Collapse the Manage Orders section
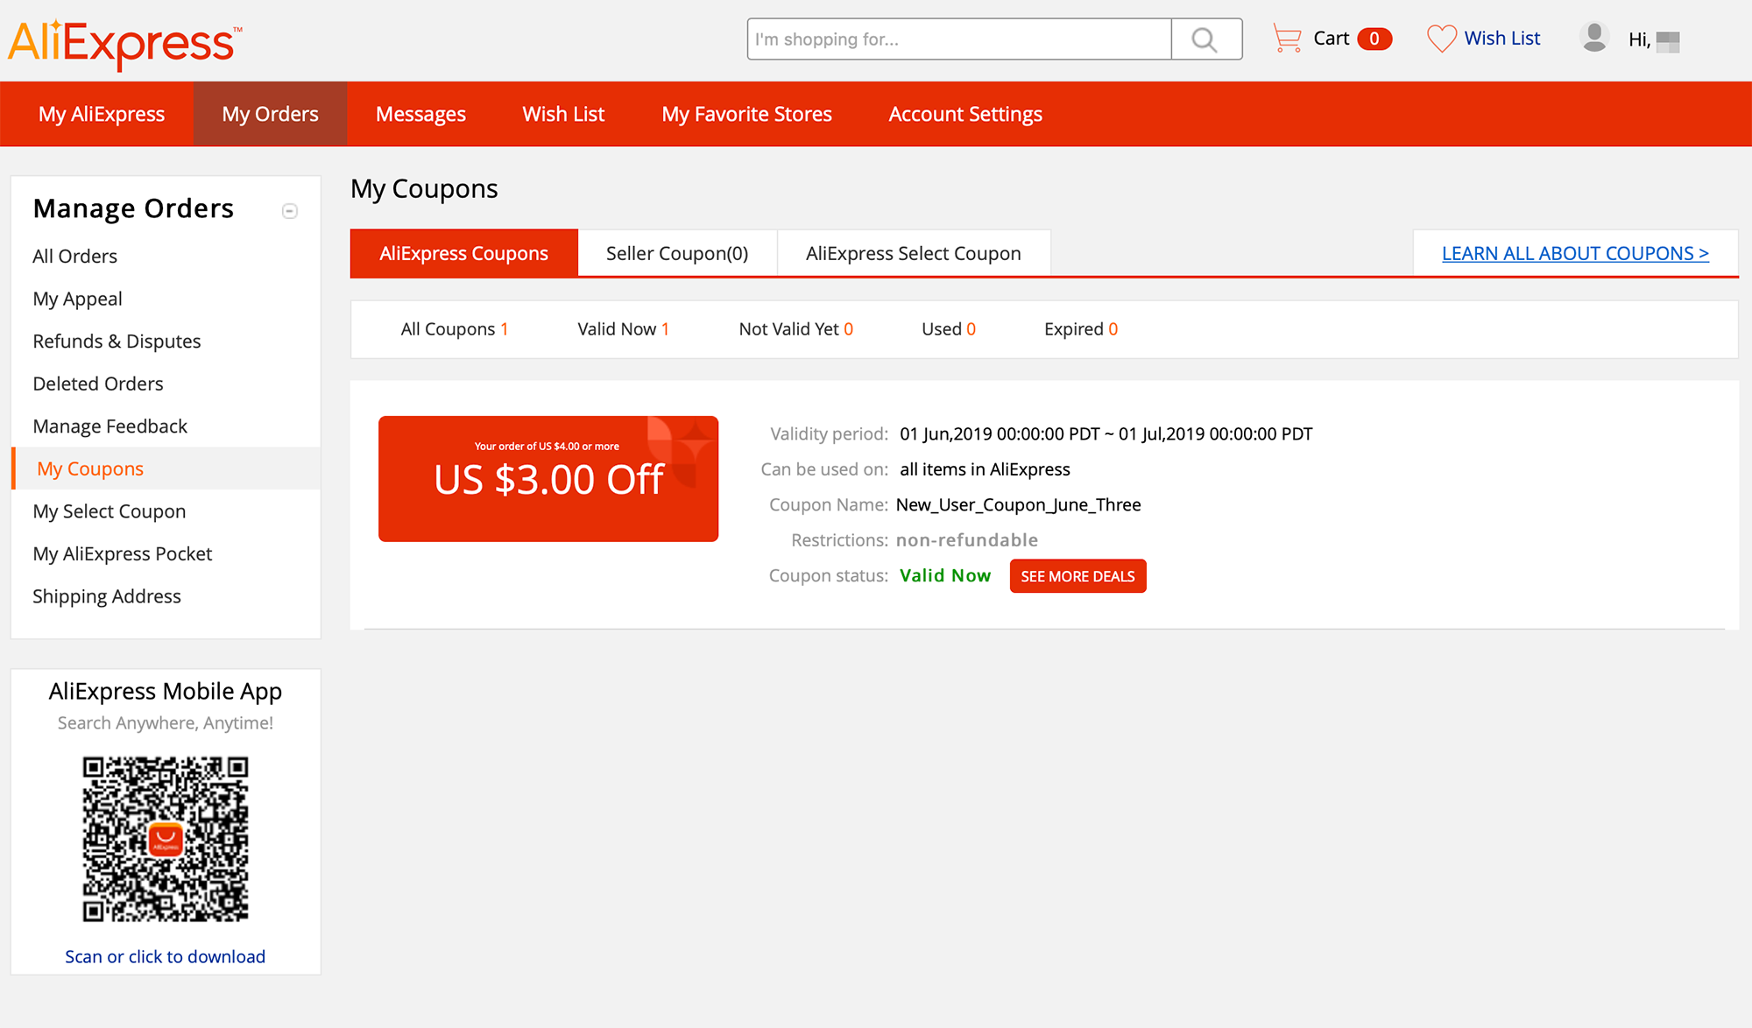Viewport: 1752px width, 1028px height. click(290, 211)
